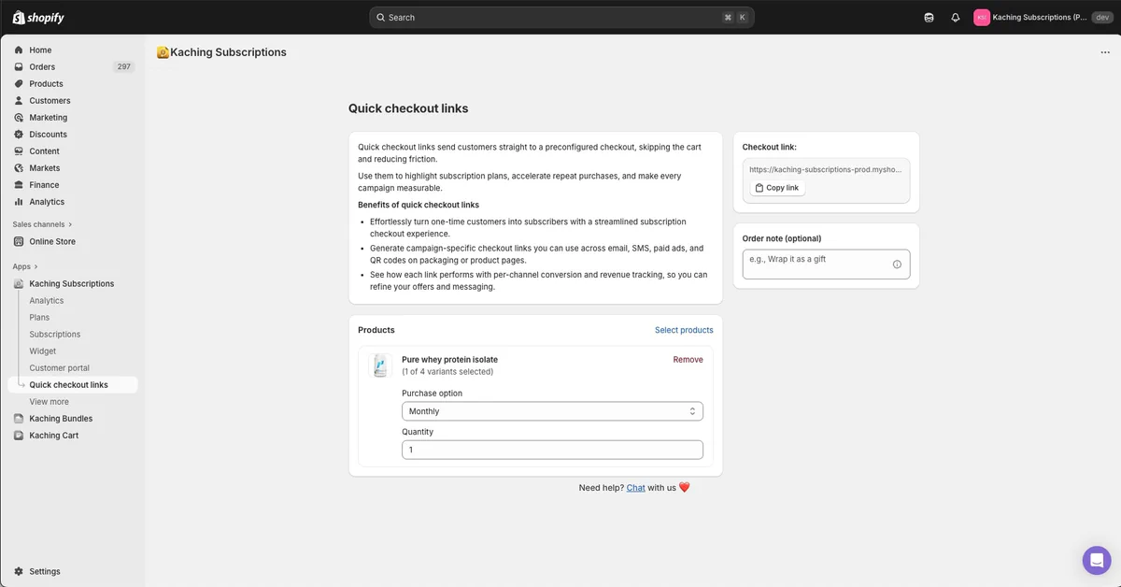Click the 297 orders count badge
Image resolution: width=1121 pixels, height=587 pixels.
pyautogui.click(x=124, y=67)
